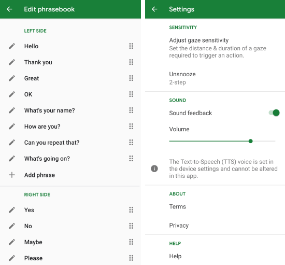Grab the reorder handle for OK
This screenshot has height=265, width=285.
(x=131, y=94)
